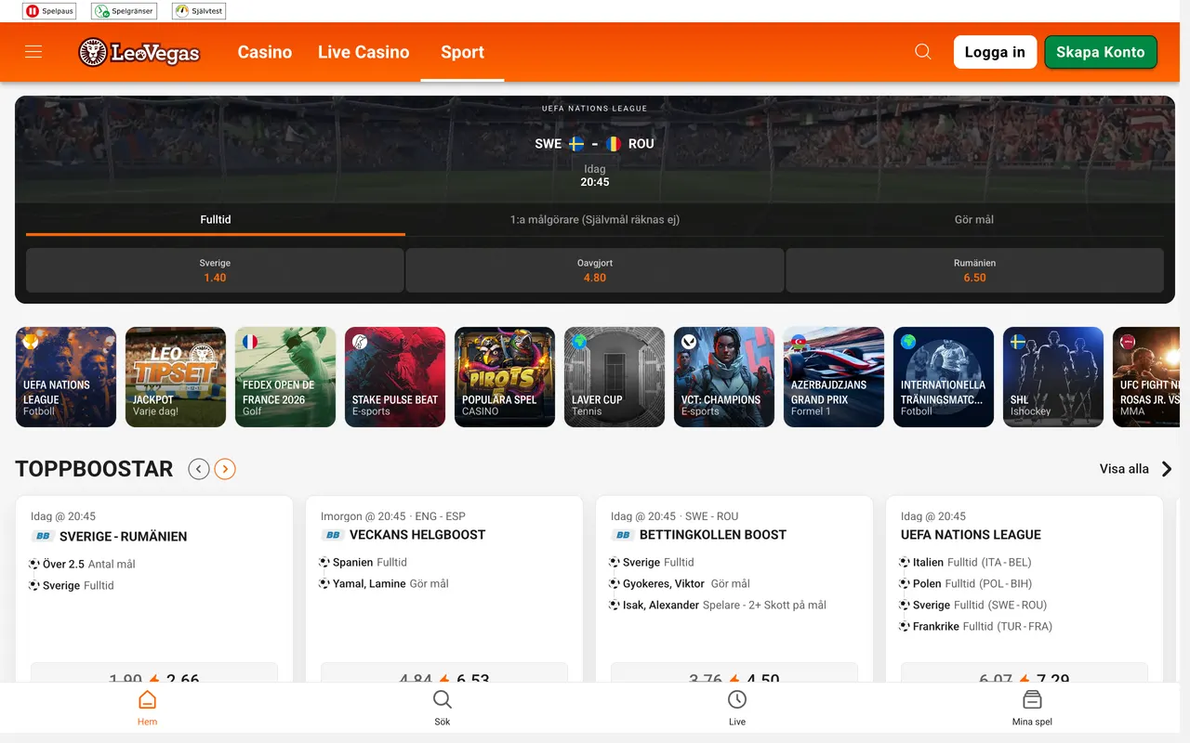
Task: Open the Självtest link
Action: click(199, 11)
